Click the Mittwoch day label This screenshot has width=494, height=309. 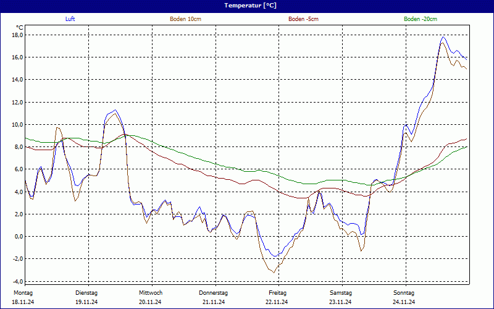pyautogui.click(x=151, y=293)
